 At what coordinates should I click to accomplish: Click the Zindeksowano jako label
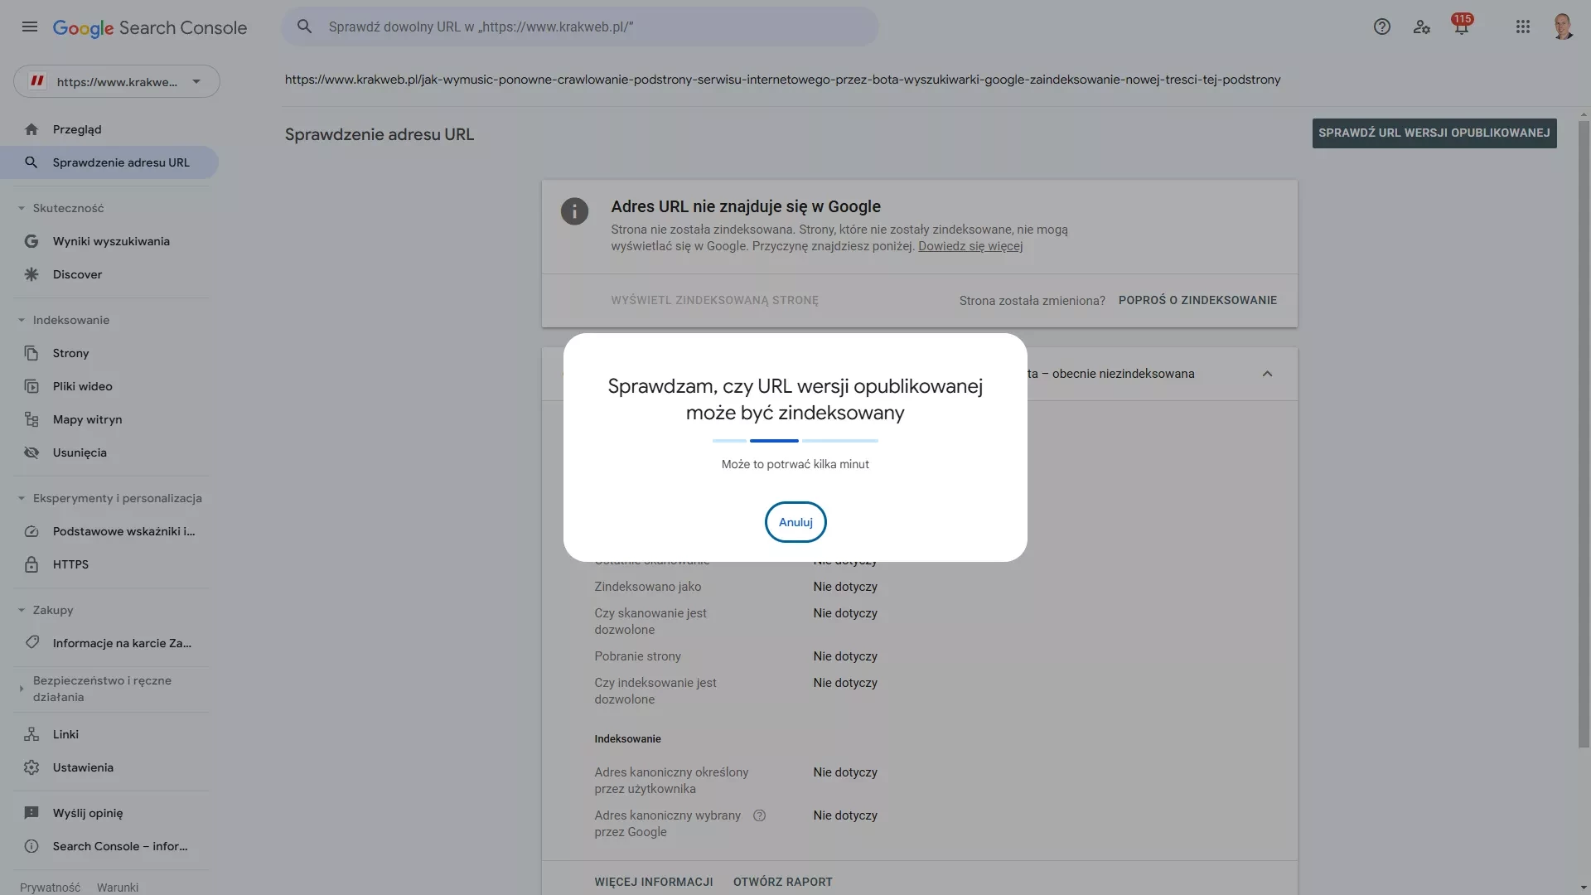coord(648,587)
